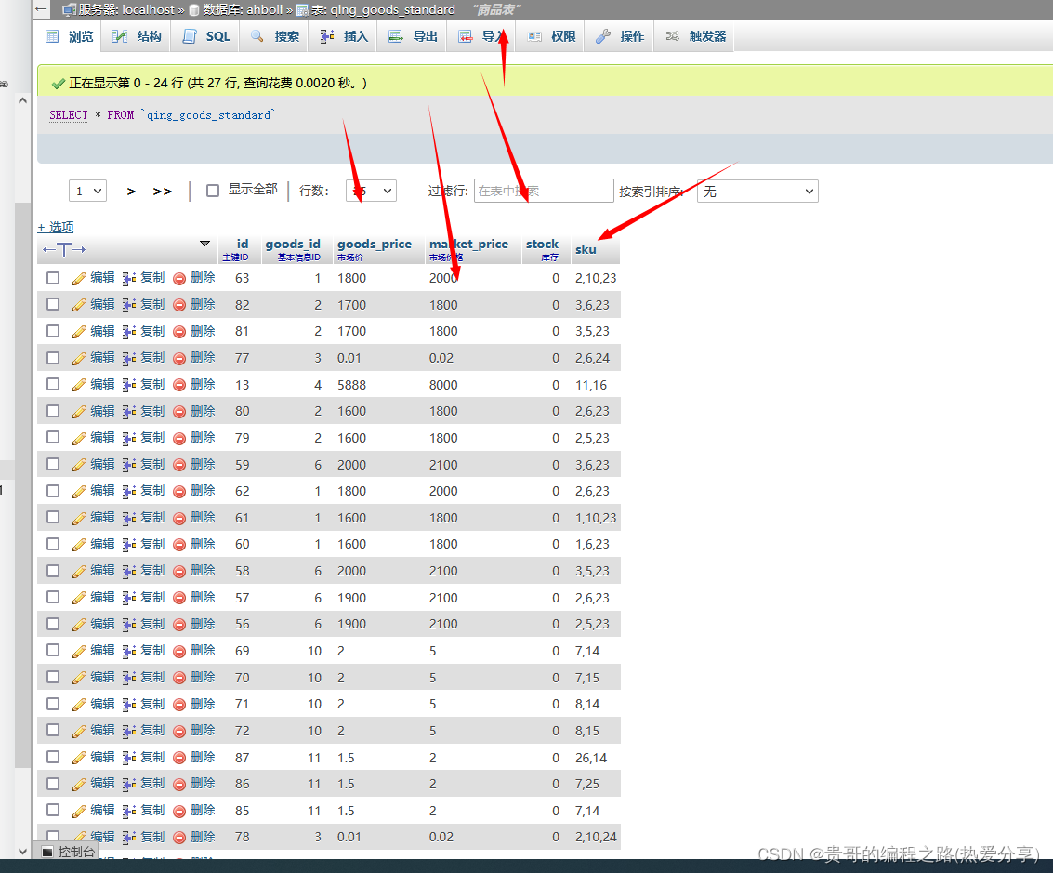Click the copy icon for row id 59

click(129, 465)
